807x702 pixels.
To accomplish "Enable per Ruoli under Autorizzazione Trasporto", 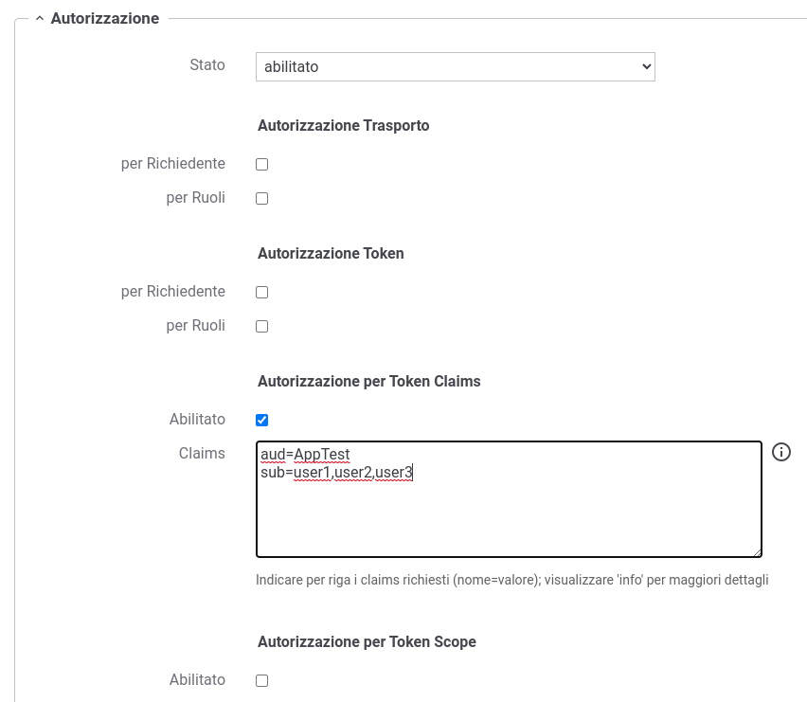I will click(x=262, y=198).
